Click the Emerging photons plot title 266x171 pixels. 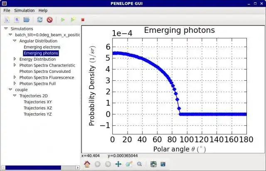click(180, 30)
